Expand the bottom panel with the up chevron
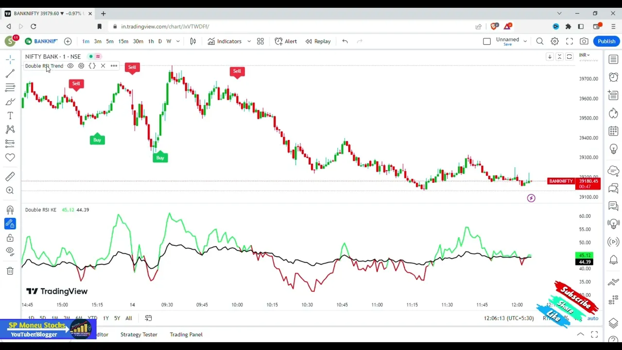The height and width of the screenshot is (350, 622). pos(581,334)
